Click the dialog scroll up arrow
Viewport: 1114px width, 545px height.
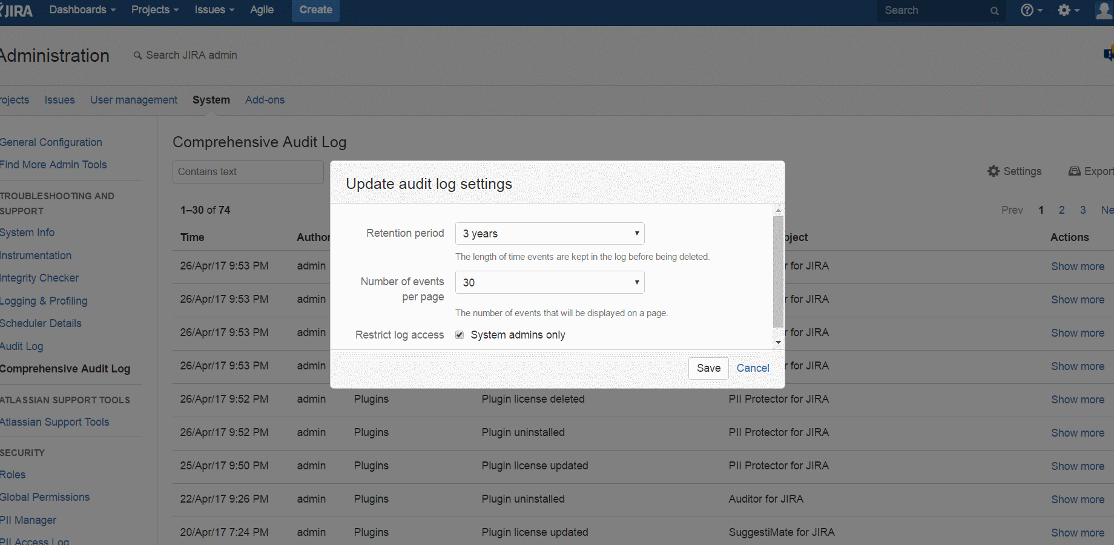(x=778, y=210)
